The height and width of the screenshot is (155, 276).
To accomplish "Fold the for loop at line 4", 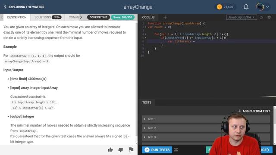I will coord(145,34).
